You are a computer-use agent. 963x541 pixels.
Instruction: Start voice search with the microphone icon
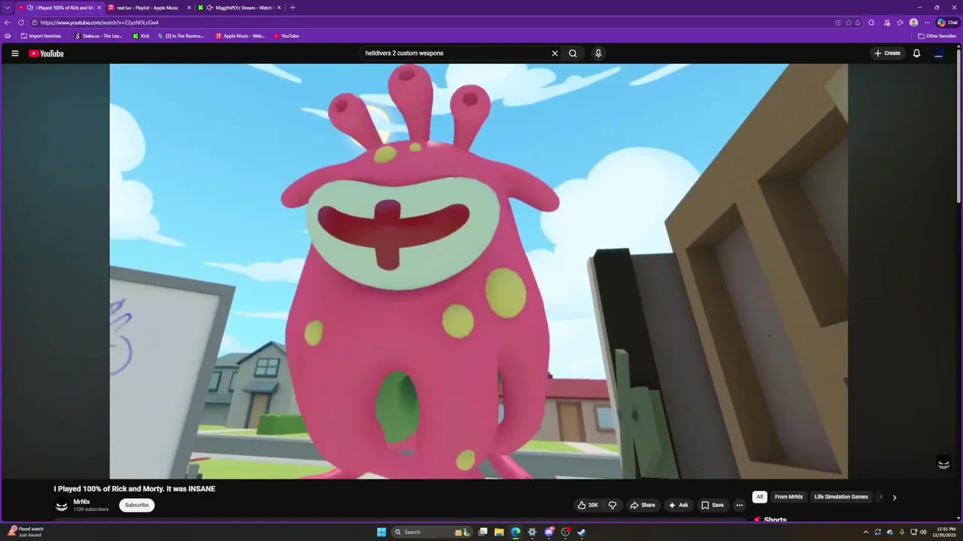[x=598, y=53]
